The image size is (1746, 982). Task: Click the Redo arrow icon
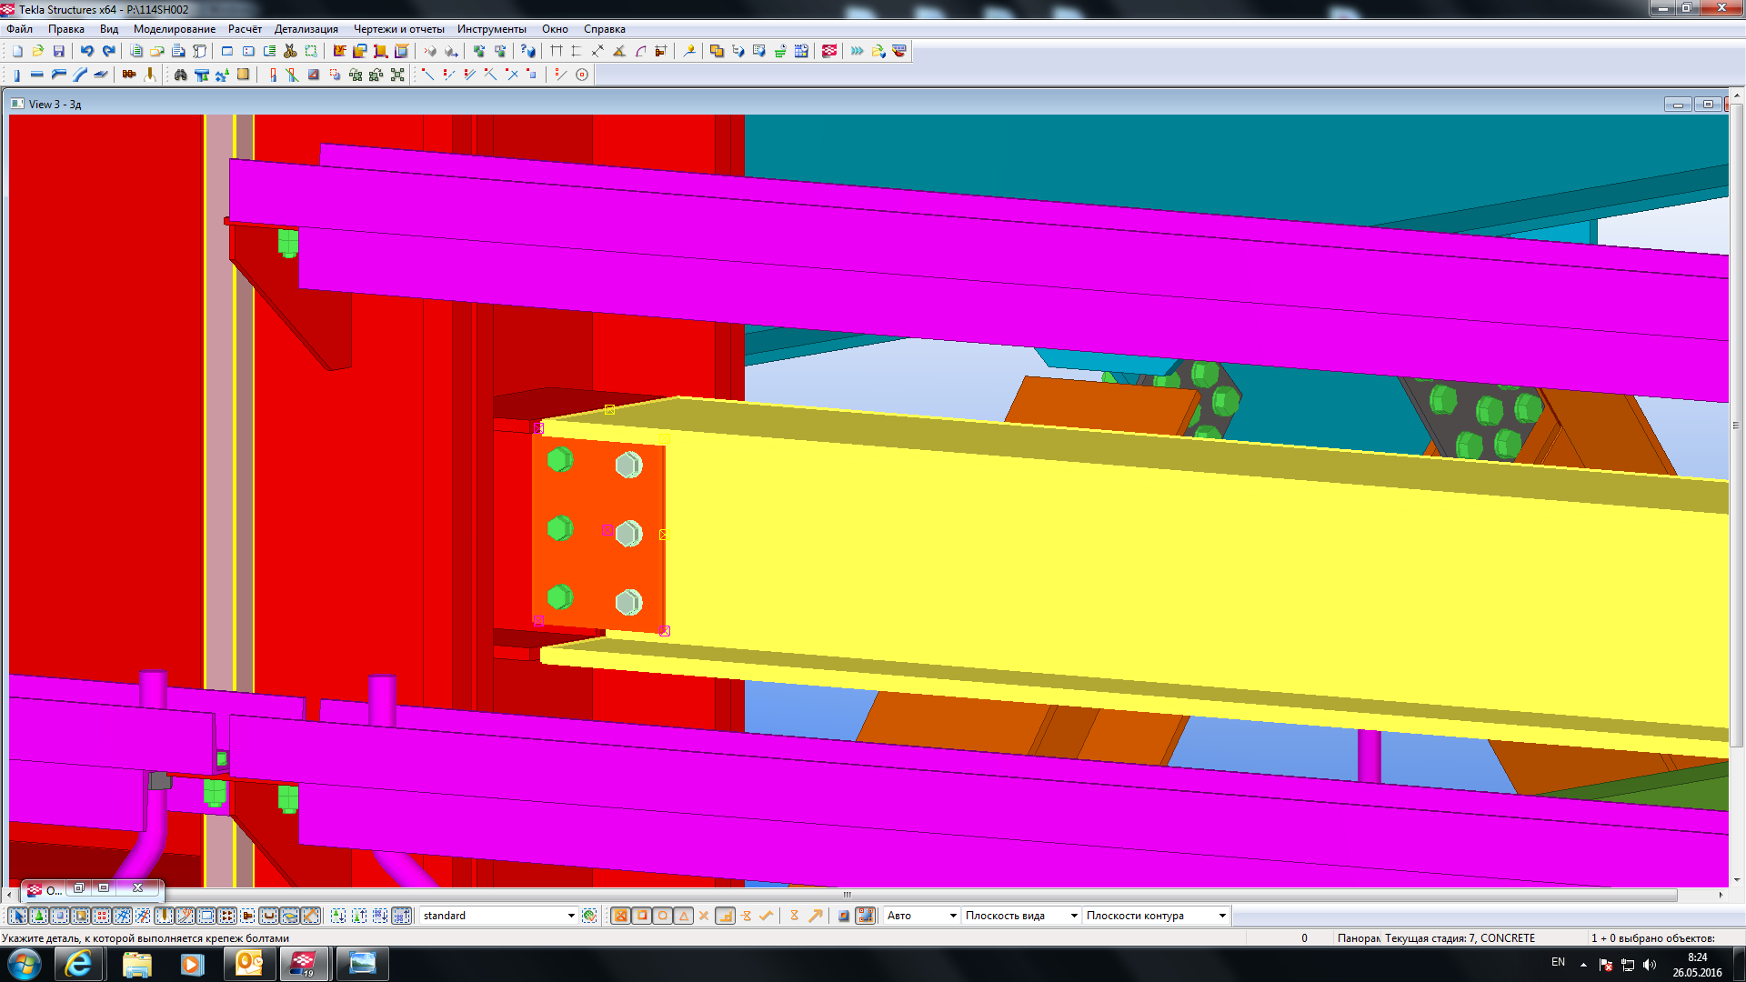[109, 52]
